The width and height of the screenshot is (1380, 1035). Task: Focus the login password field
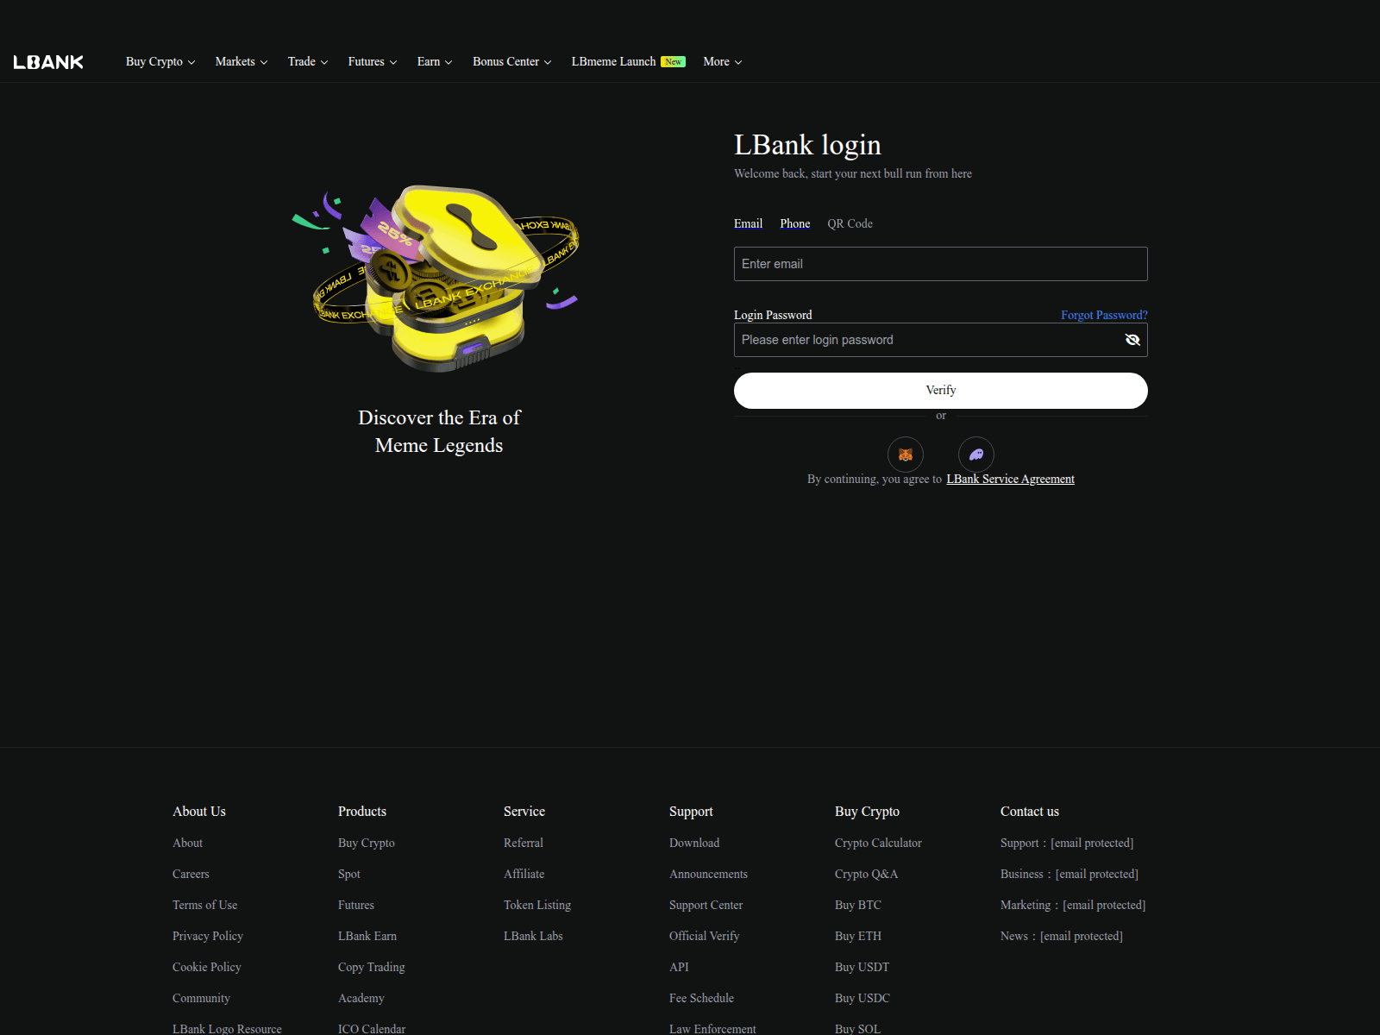[x=940, y=340]
